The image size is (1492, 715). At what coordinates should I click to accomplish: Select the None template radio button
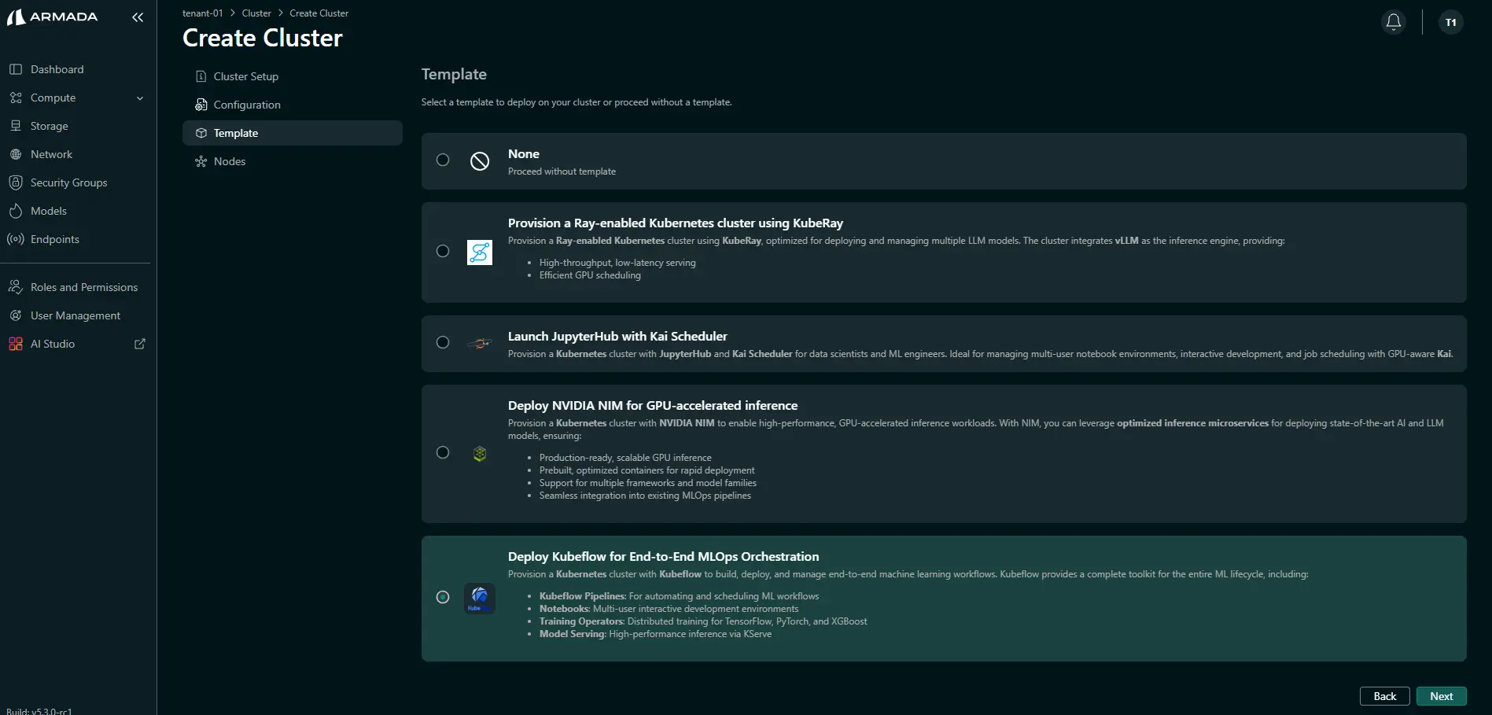pyautogui.click(x=443, y=160)
